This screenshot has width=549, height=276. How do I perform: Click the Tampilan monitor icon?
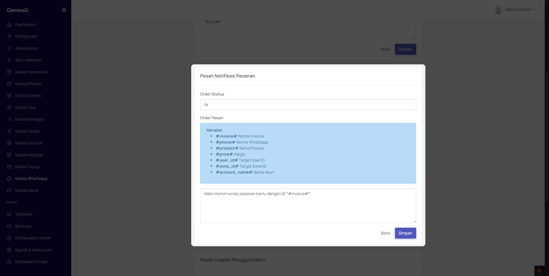9,214
